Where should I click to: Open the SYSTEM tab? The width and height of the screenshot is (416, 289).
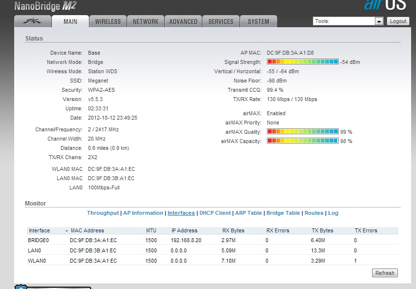(x=259, y=21)
